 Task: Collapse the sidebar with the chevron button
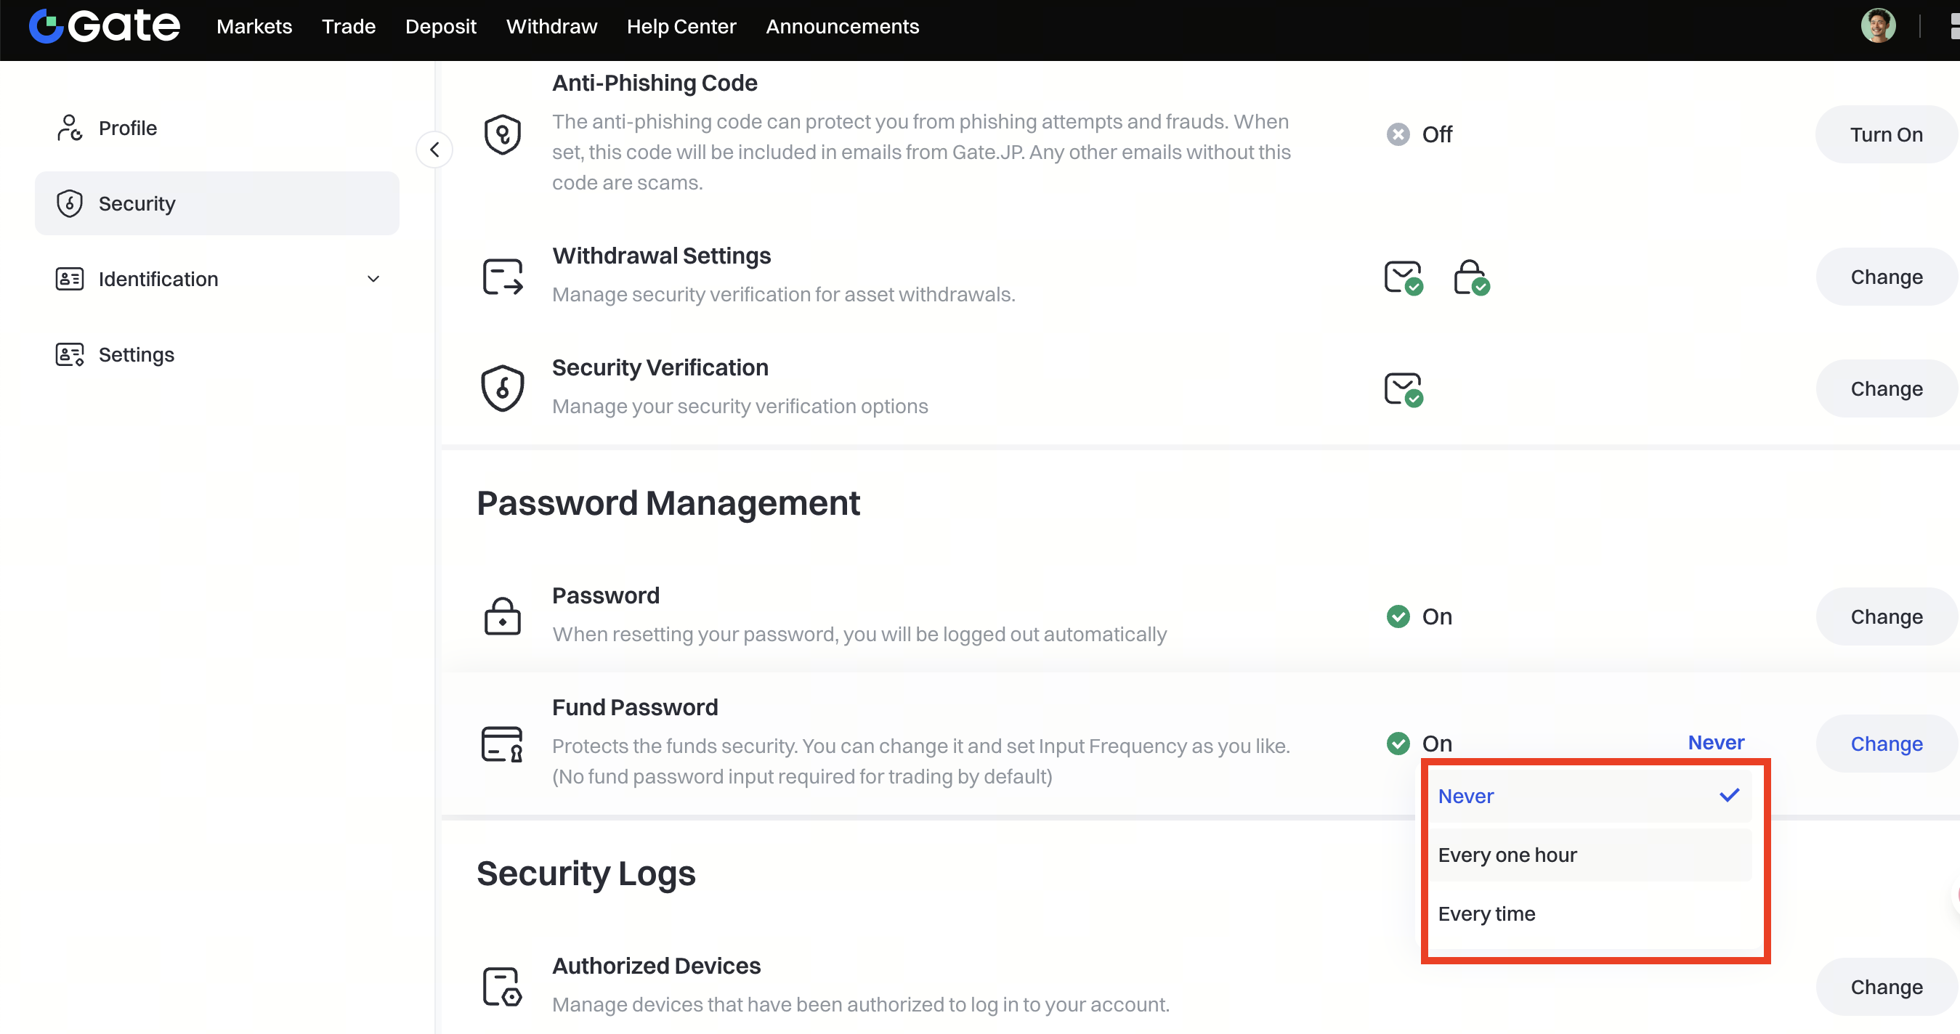pos(434,150)
